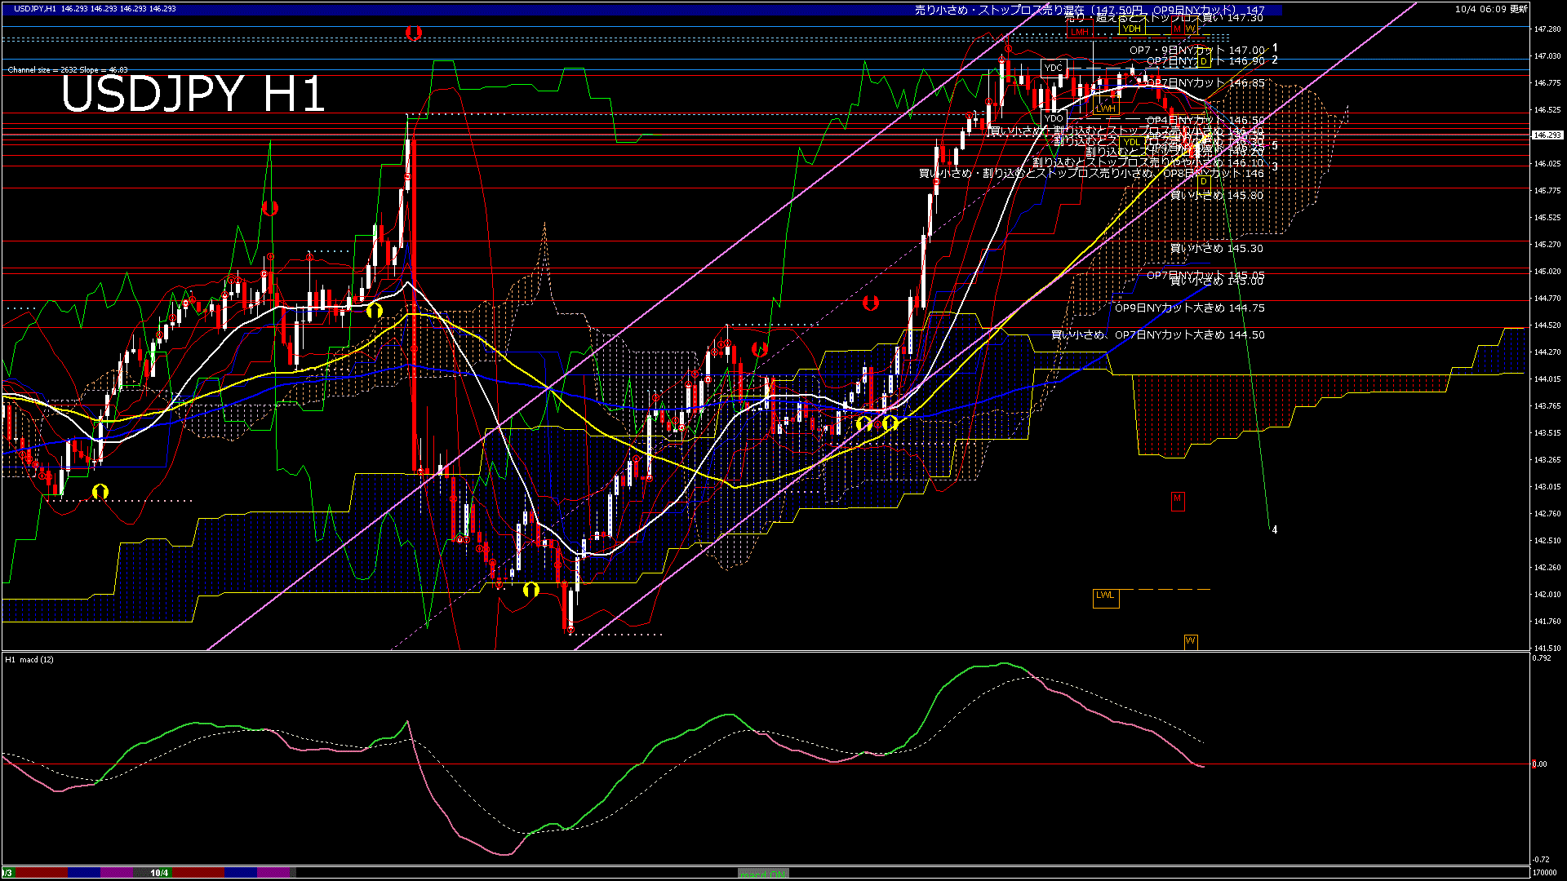Toggle the macd ON button
The image size is (1567, 881).
[x=763, y=874]
